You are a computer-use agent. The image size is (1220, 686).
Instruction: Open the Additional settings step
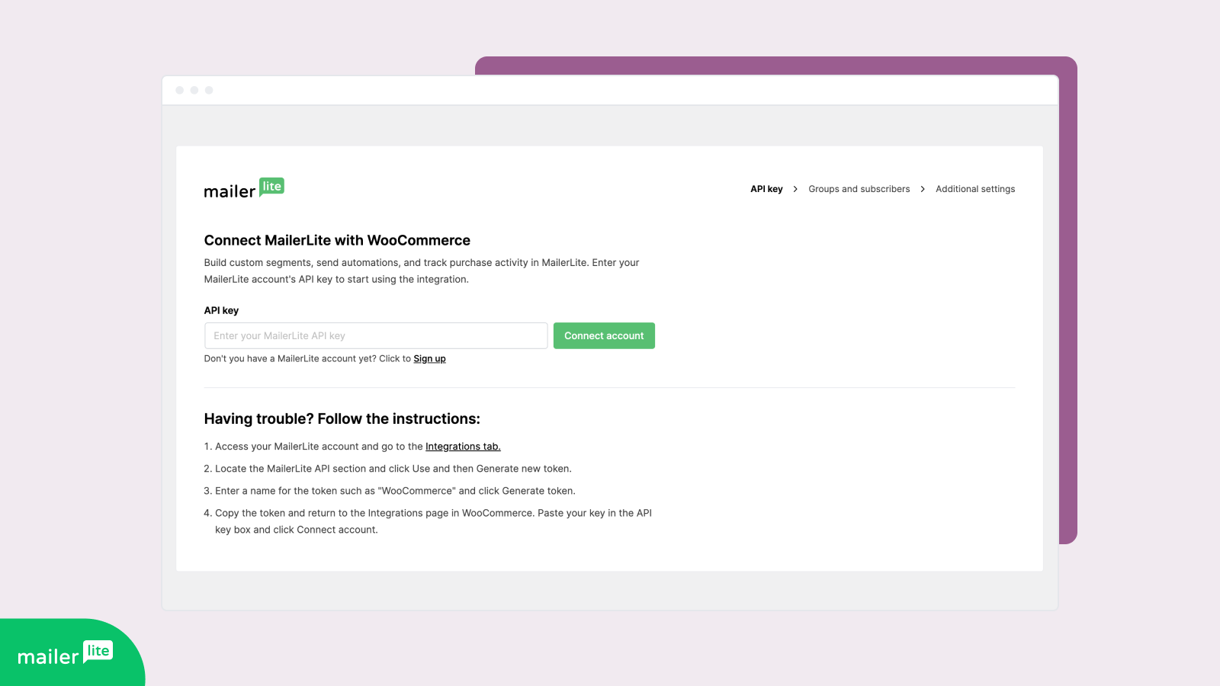975,189
